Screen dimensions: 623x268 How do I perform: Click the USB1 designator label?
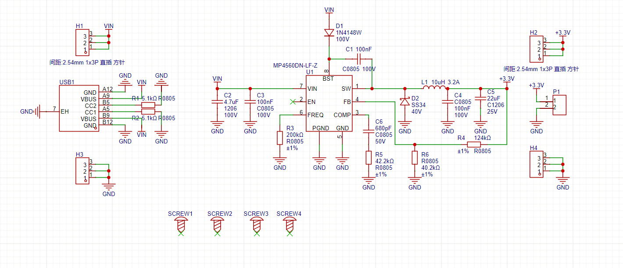coord(67,82)
